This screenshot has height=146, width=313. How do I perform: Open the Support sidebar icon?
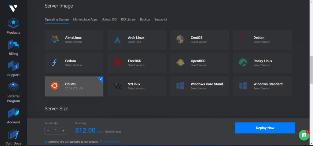pyautogui.click(x=13, y=66)
